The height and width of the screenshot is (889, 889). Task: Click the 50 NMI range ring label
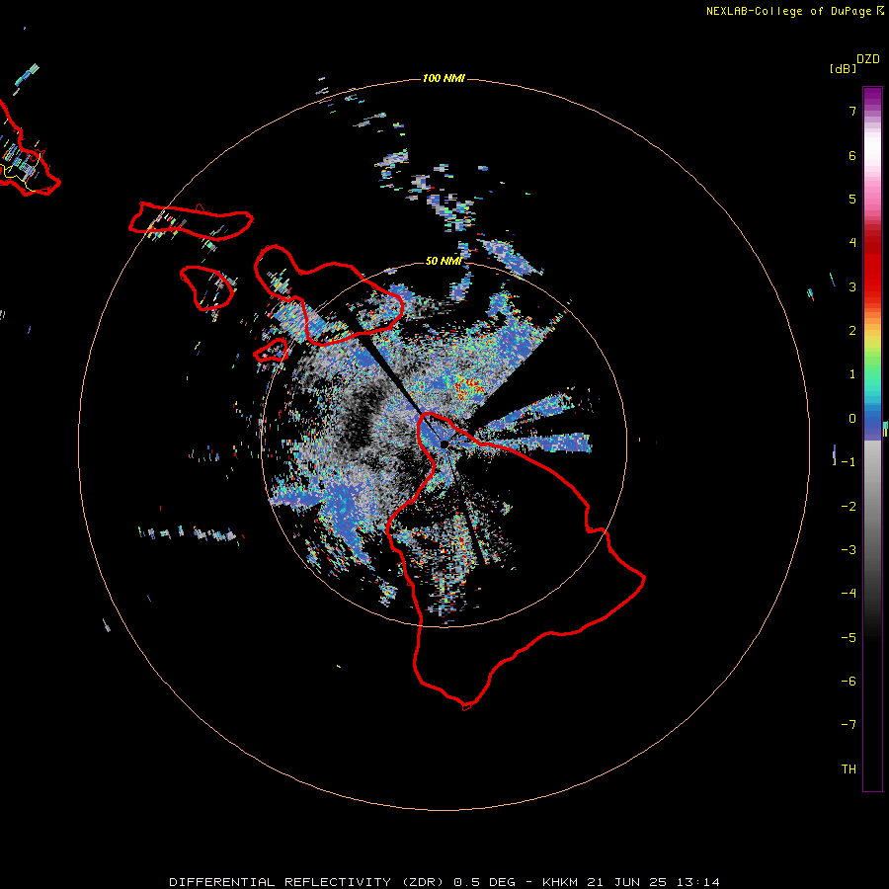coord(444,261)
